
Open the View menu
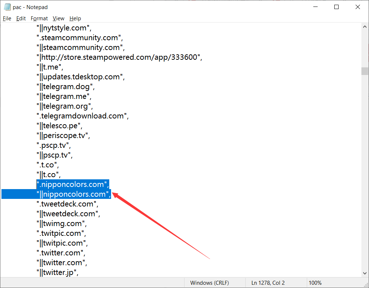(x=58, y=18)
